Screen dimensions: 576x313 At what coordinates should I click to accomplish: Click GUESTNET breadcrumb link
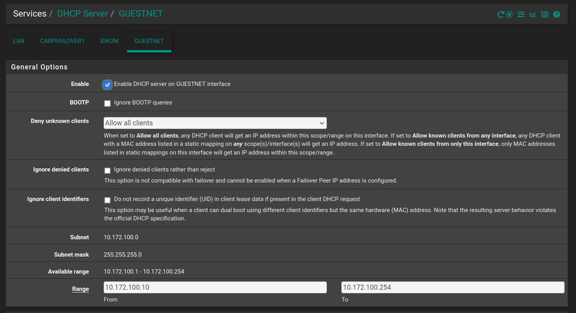[141, 13]
